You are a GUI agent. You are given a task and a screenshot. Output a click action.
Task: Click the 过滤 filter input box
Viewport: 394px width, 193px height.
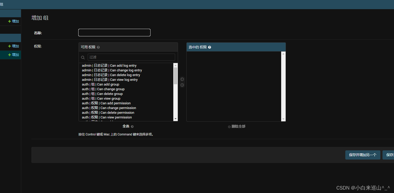(x=131, y=57)
